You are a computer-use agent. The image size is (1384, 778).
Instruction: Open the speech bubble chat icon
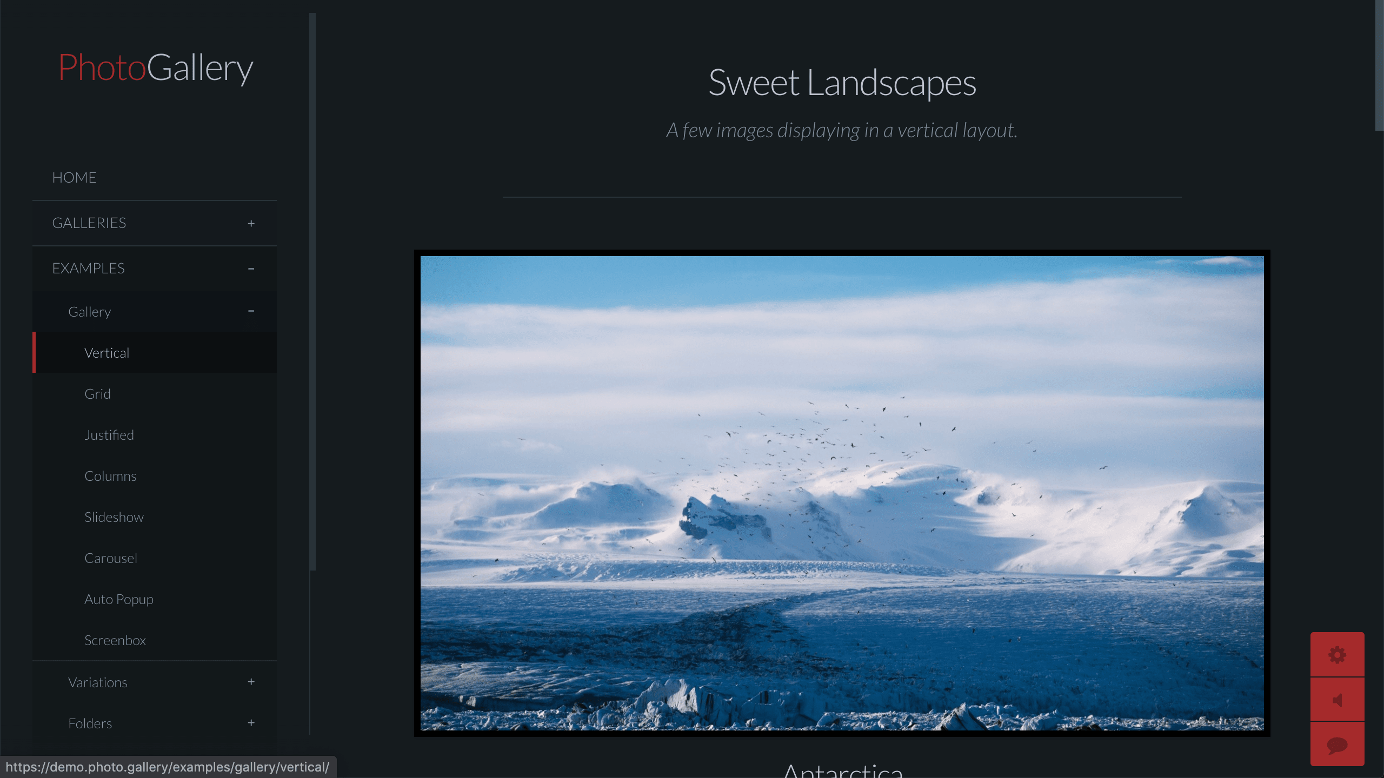(1337, 744)
